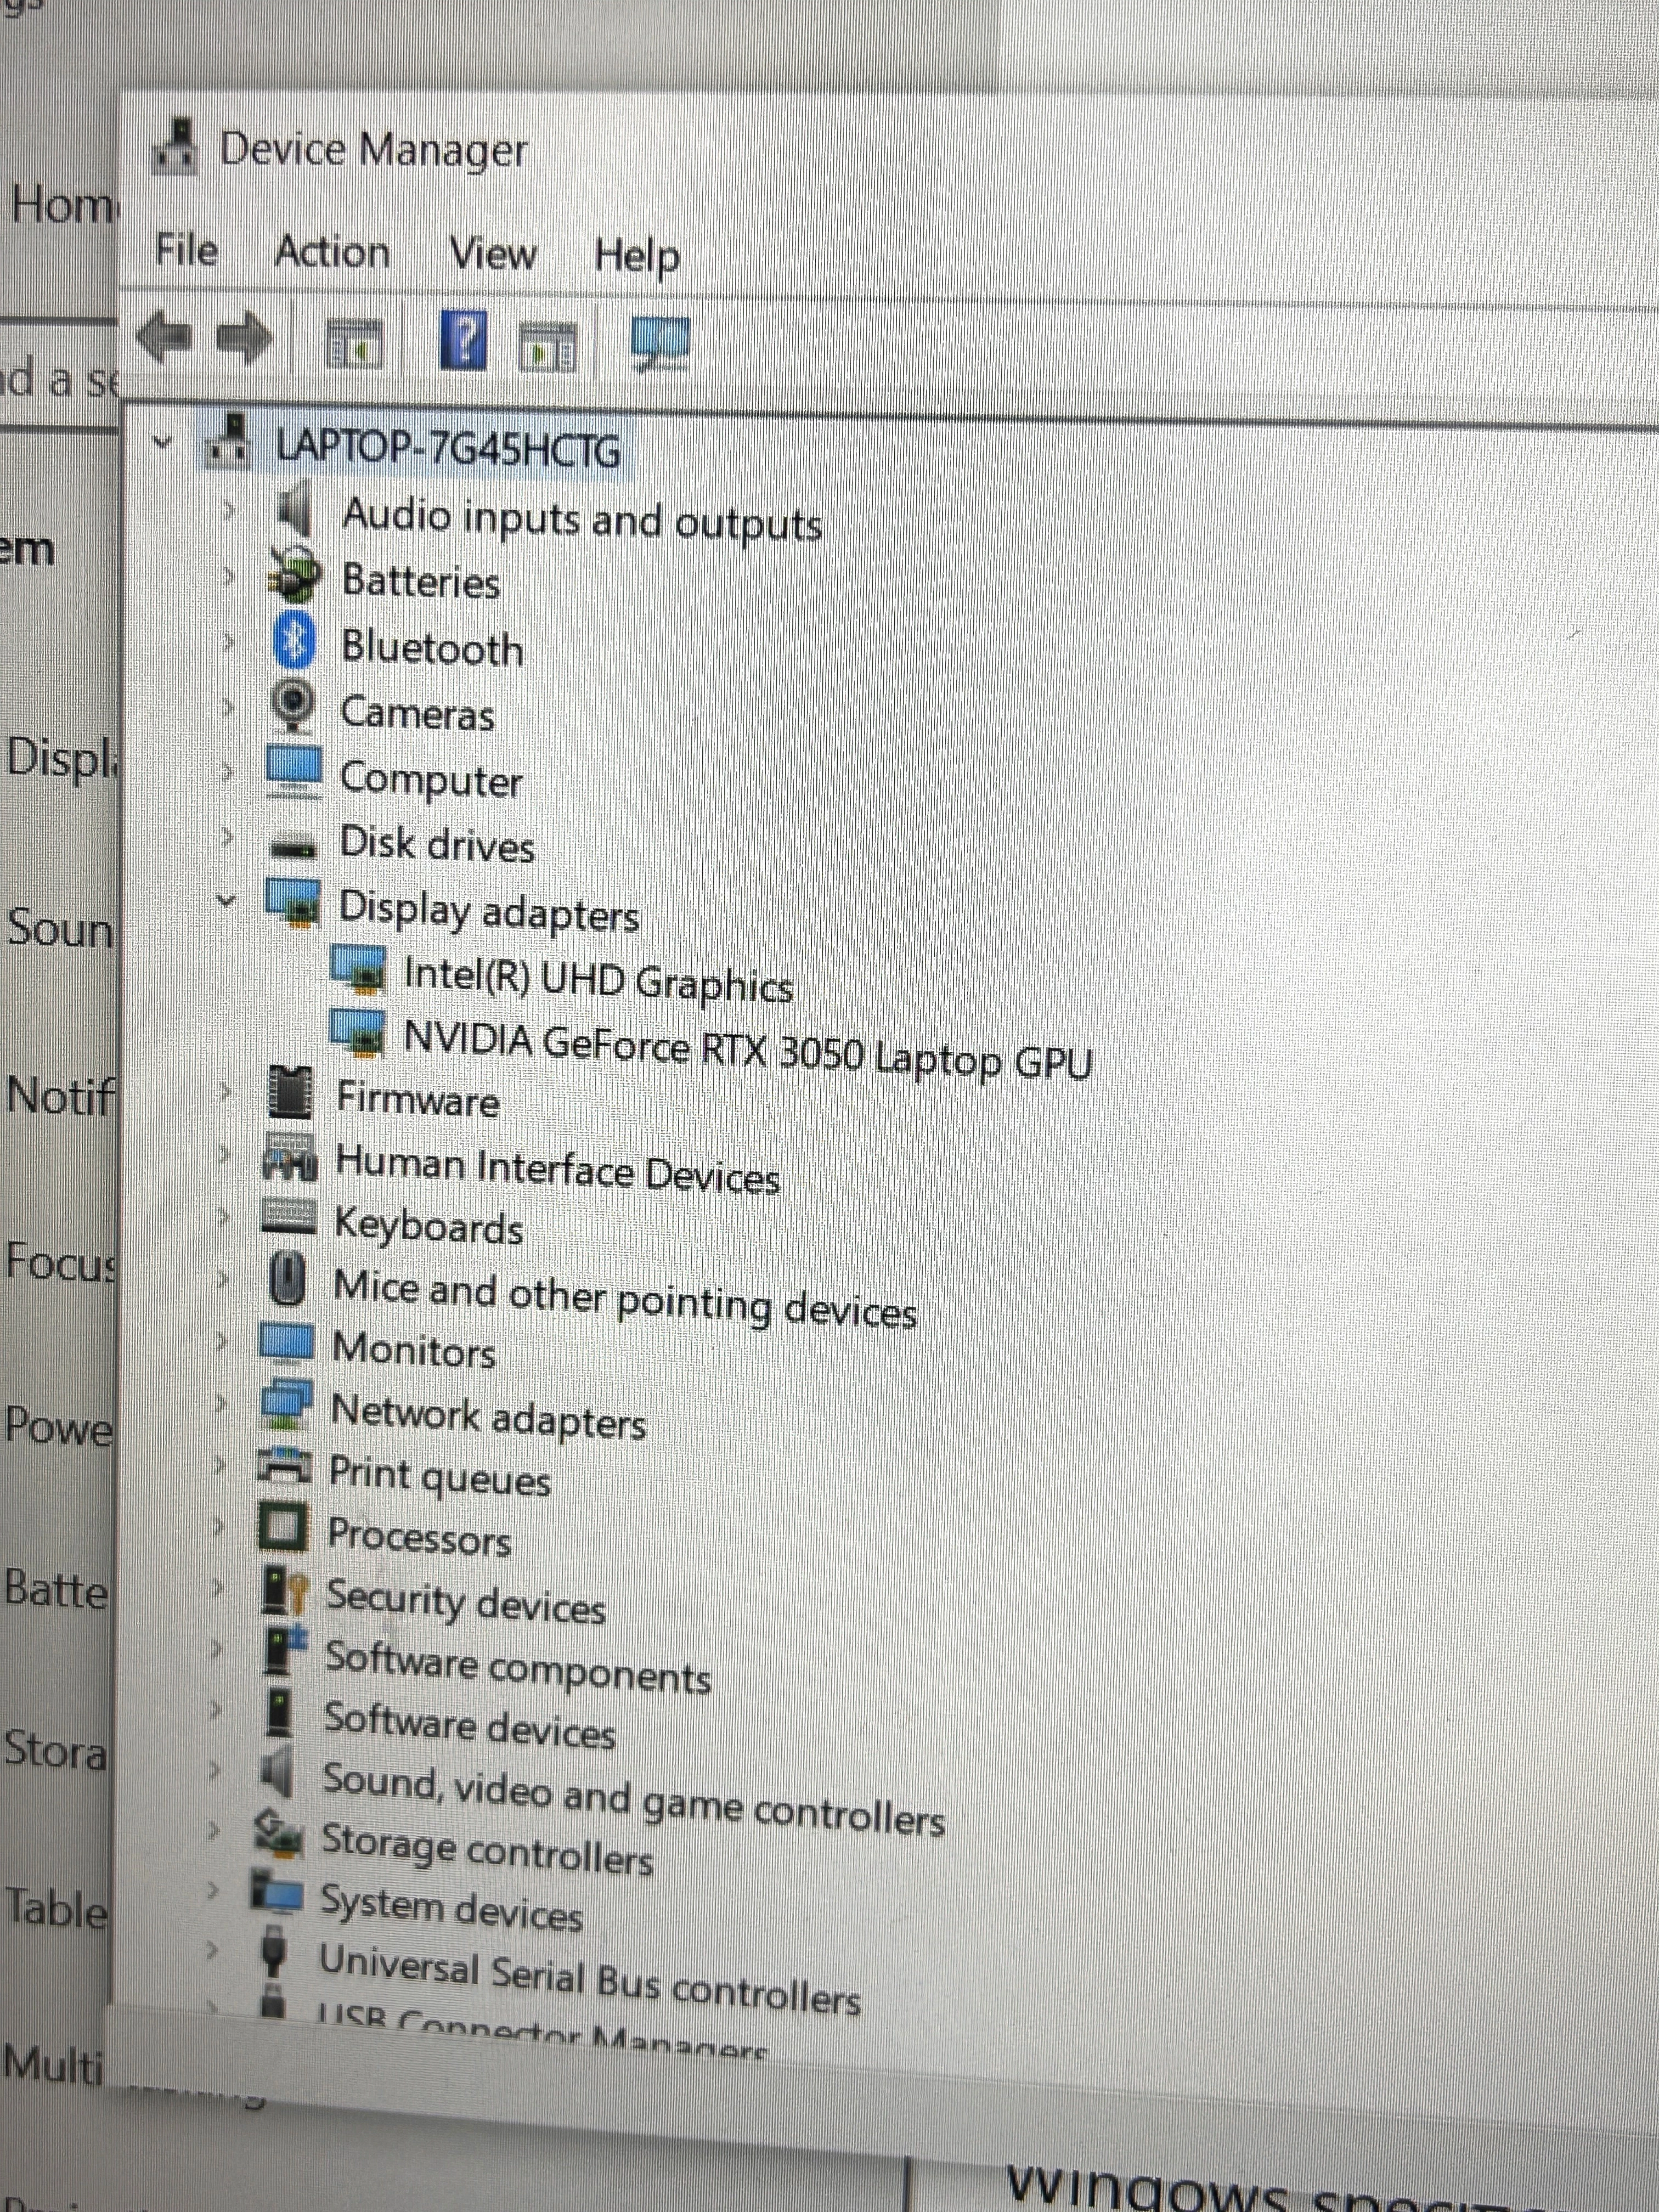This screenshot has width=1659, height=2212.
Task: Click the Mice pointing devices icon
Action: pos(288,1279)
